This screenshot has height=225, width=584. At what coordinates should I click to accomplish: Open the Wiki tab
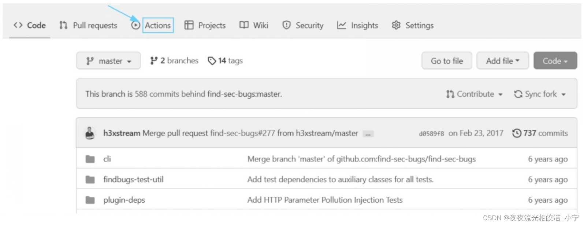tap(254, 25)
